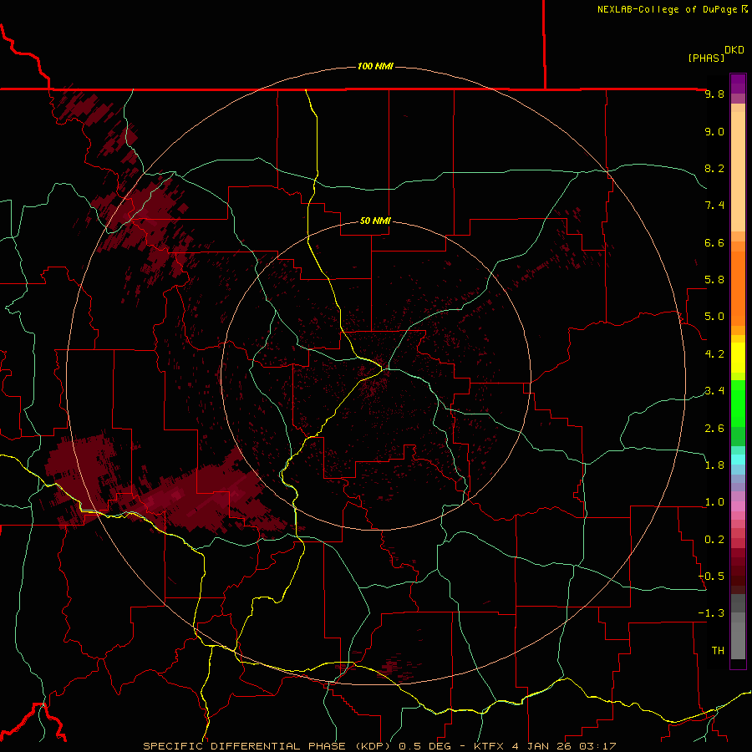
Task: Click the DKD units label
Action: coord(734,50)
